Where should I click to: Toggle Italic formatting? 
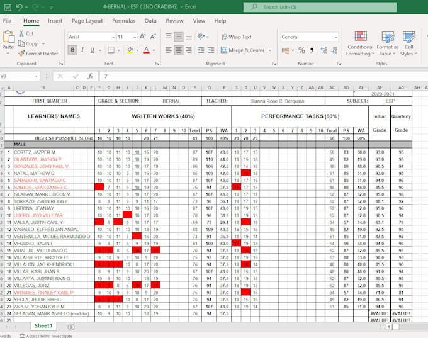tap(83, 50)
